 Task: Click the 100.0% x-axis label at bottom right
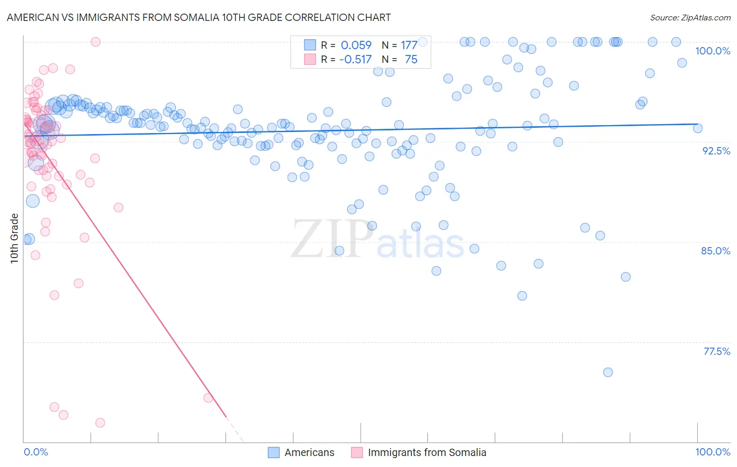click(713, 452)
